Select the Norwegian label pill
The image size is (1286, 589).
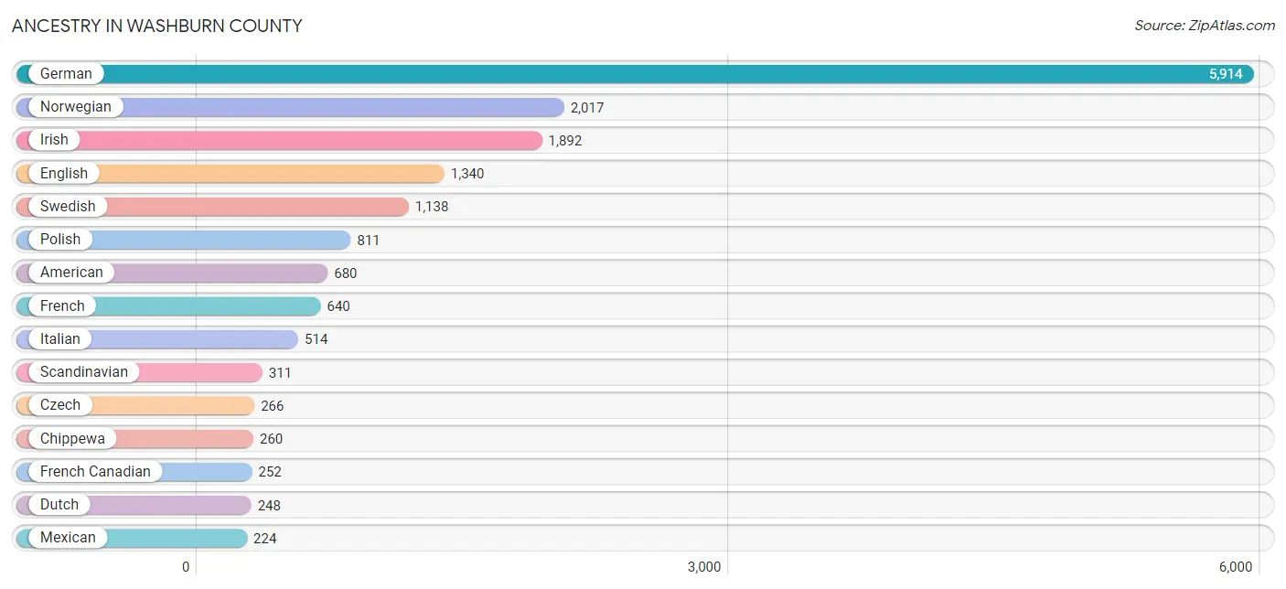click(76, 106)
